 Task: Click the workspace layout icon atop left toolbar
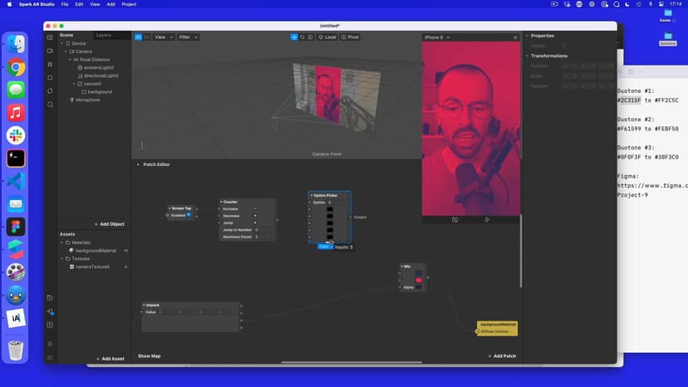coord(50,37)
